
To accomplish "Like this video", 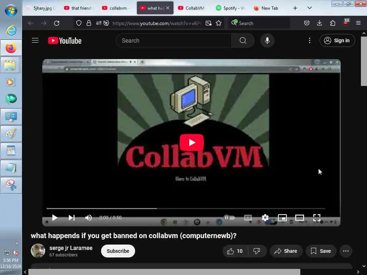I will coord(235,251).
